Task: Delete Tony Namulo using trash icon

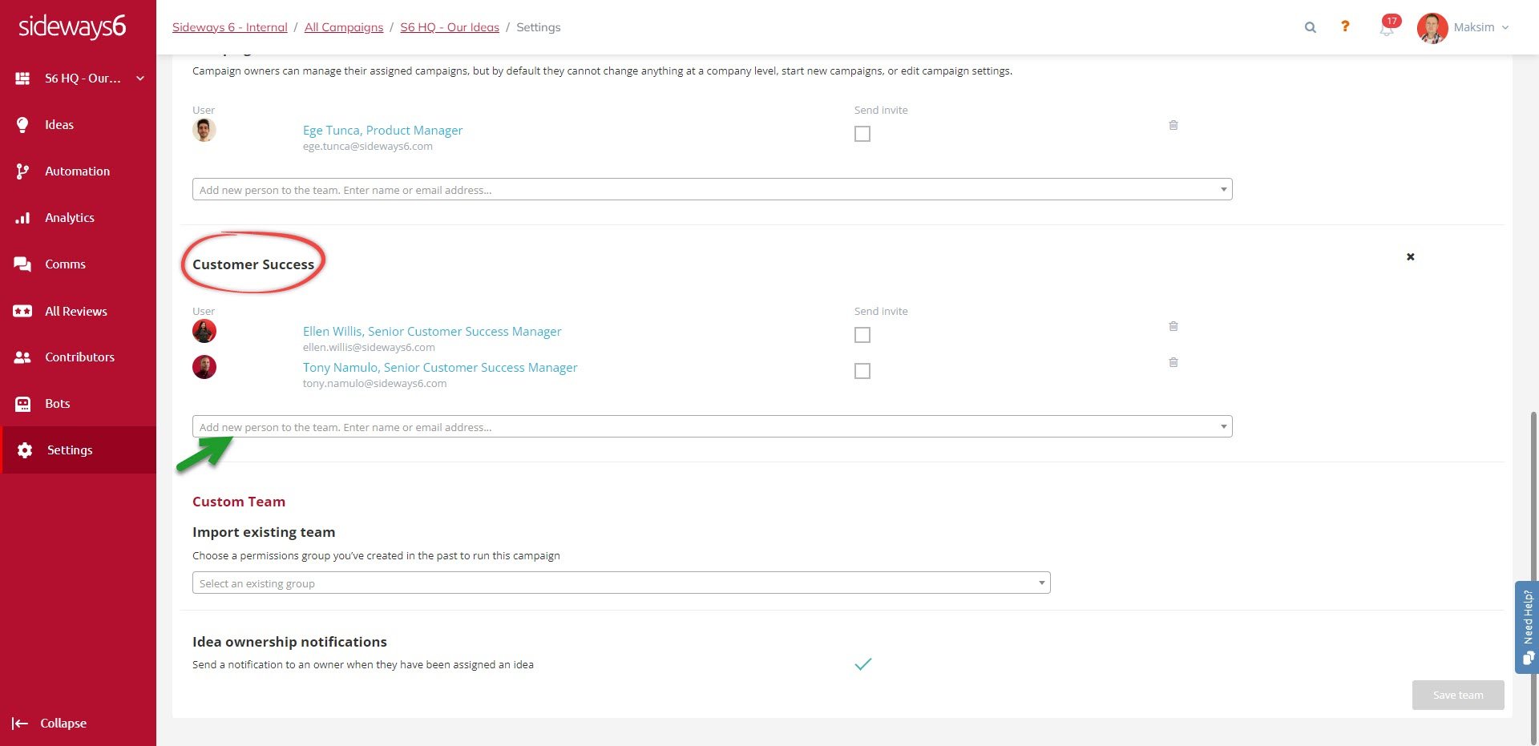Action: tap(1173, 362)
